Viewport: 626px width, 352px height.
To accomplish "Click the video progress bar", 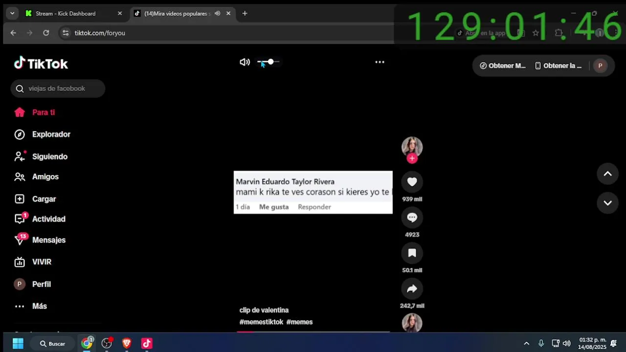I will click(313, 331).
